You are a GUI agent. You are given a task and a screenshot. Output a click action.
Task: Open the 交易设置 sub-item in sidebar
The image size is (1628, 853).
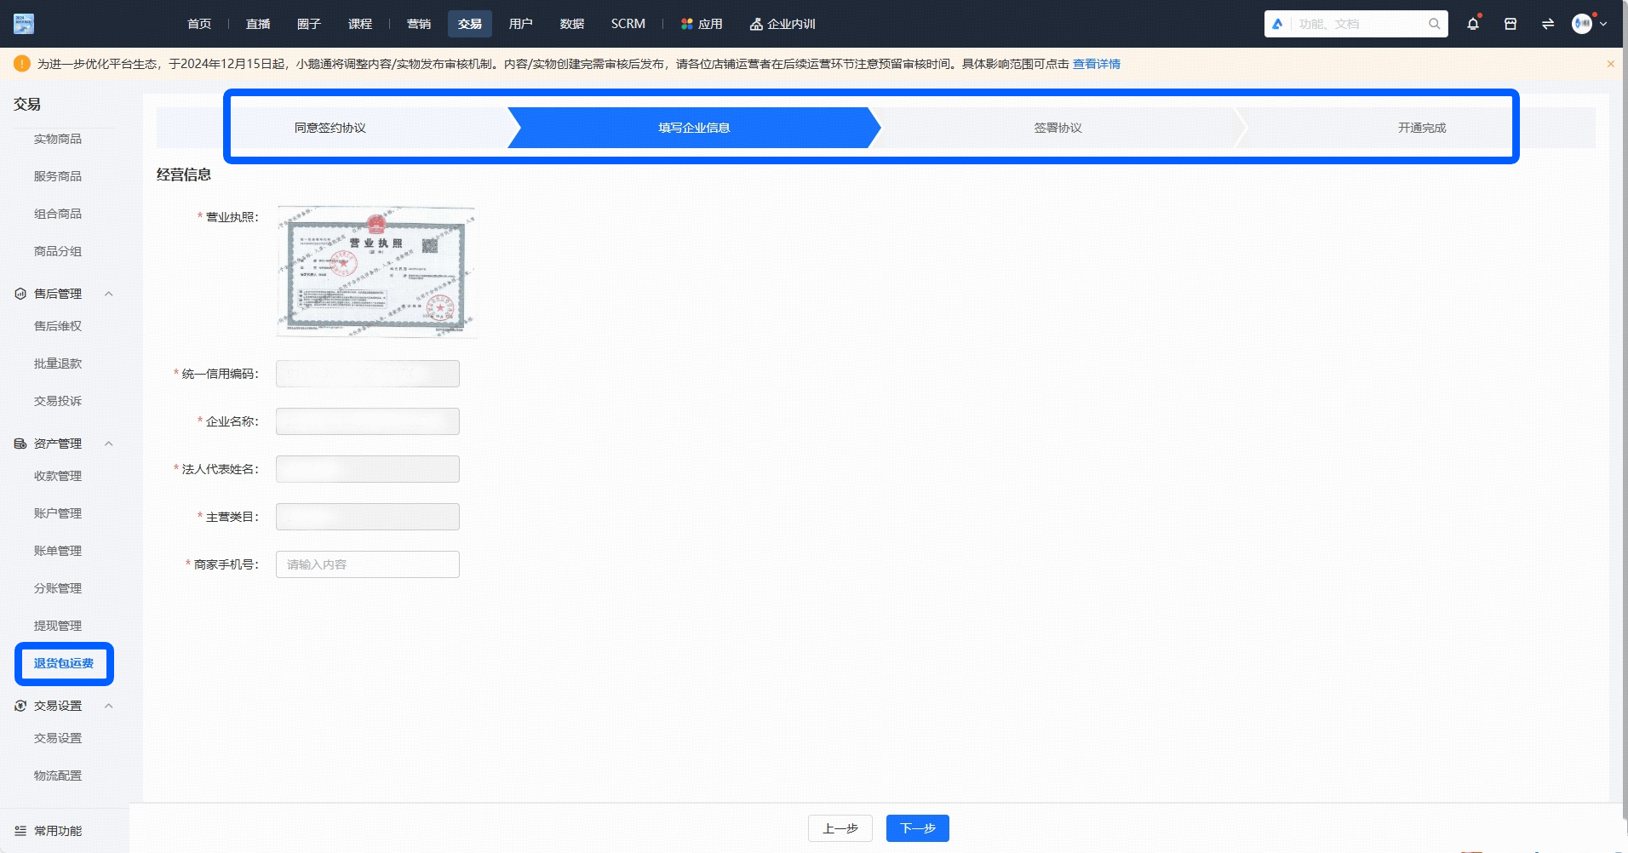[x=58, y=738]
